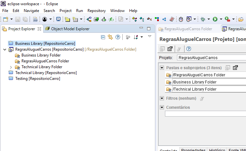Open the Repository menu

(97, 11)
